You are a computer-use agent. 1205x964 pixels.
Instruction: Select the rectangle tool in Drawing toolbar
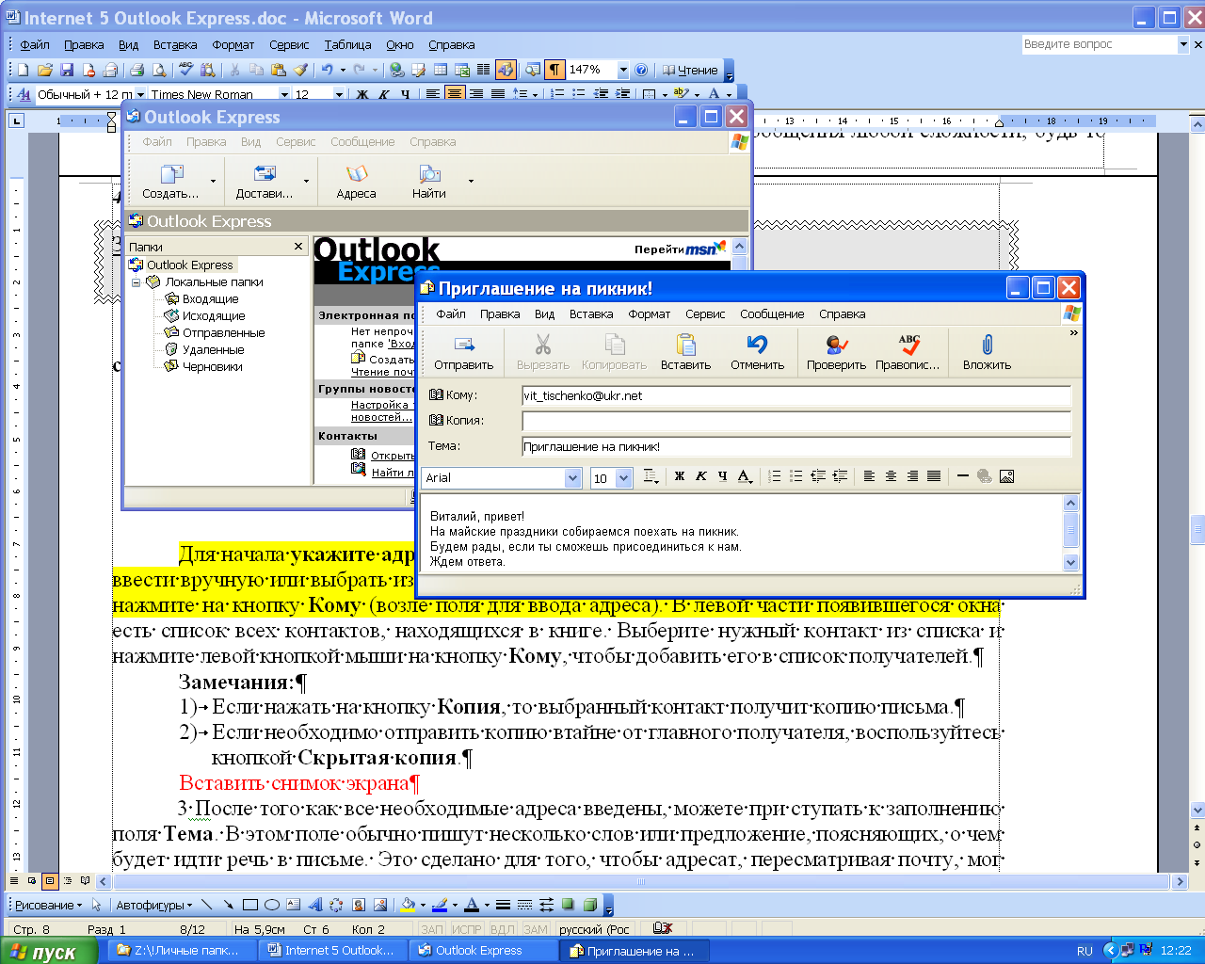250,905
